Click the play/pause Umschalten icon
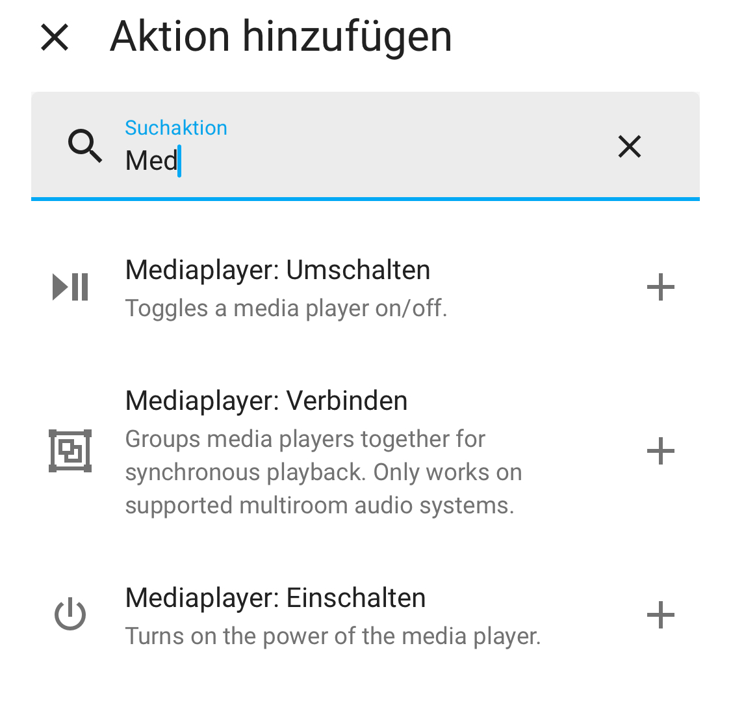This screenshot has height=702, width=731. 70,287
